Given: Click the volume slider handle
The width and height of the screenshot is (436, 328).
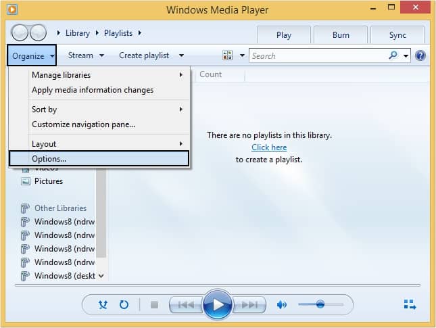Looking at the screenshot, I should [320, 304].
